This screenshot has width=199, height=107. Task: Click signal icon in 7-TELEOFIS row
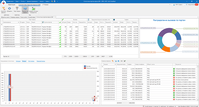(60, 40)
